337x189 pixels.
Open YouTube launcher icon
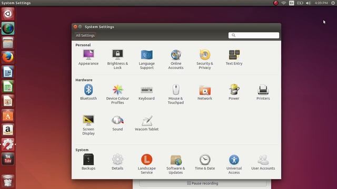pyautogui.click(x=8, y=159)
